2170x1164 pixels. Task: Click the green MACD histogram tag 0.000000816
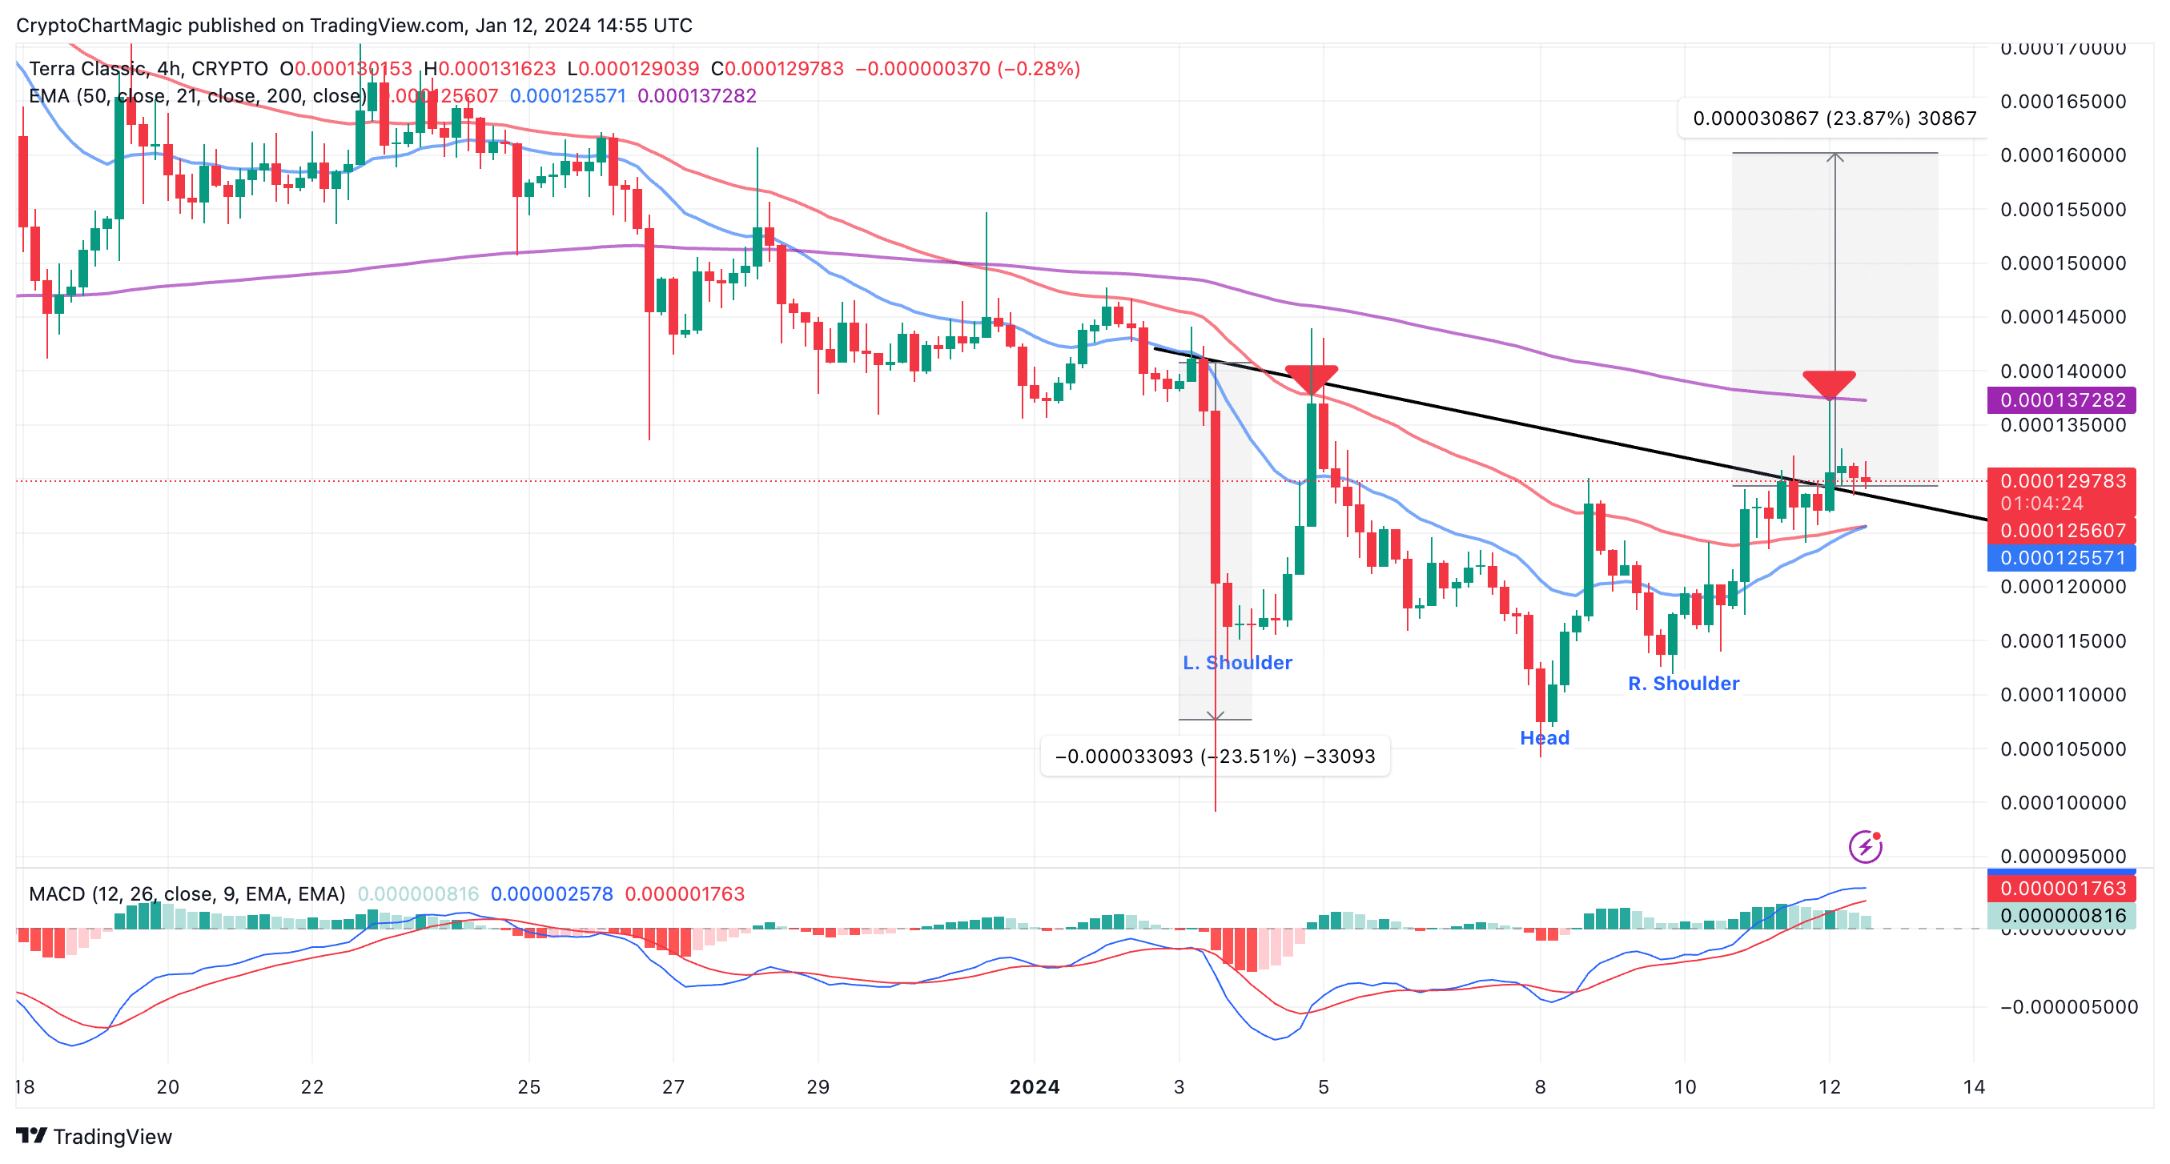point(2061,916)
